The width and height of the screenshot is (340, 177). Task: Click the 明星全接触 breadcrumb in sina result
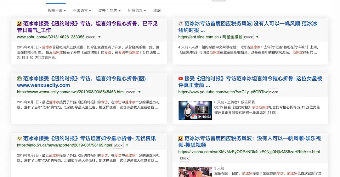pyautogui.click(x=232, y=37)
